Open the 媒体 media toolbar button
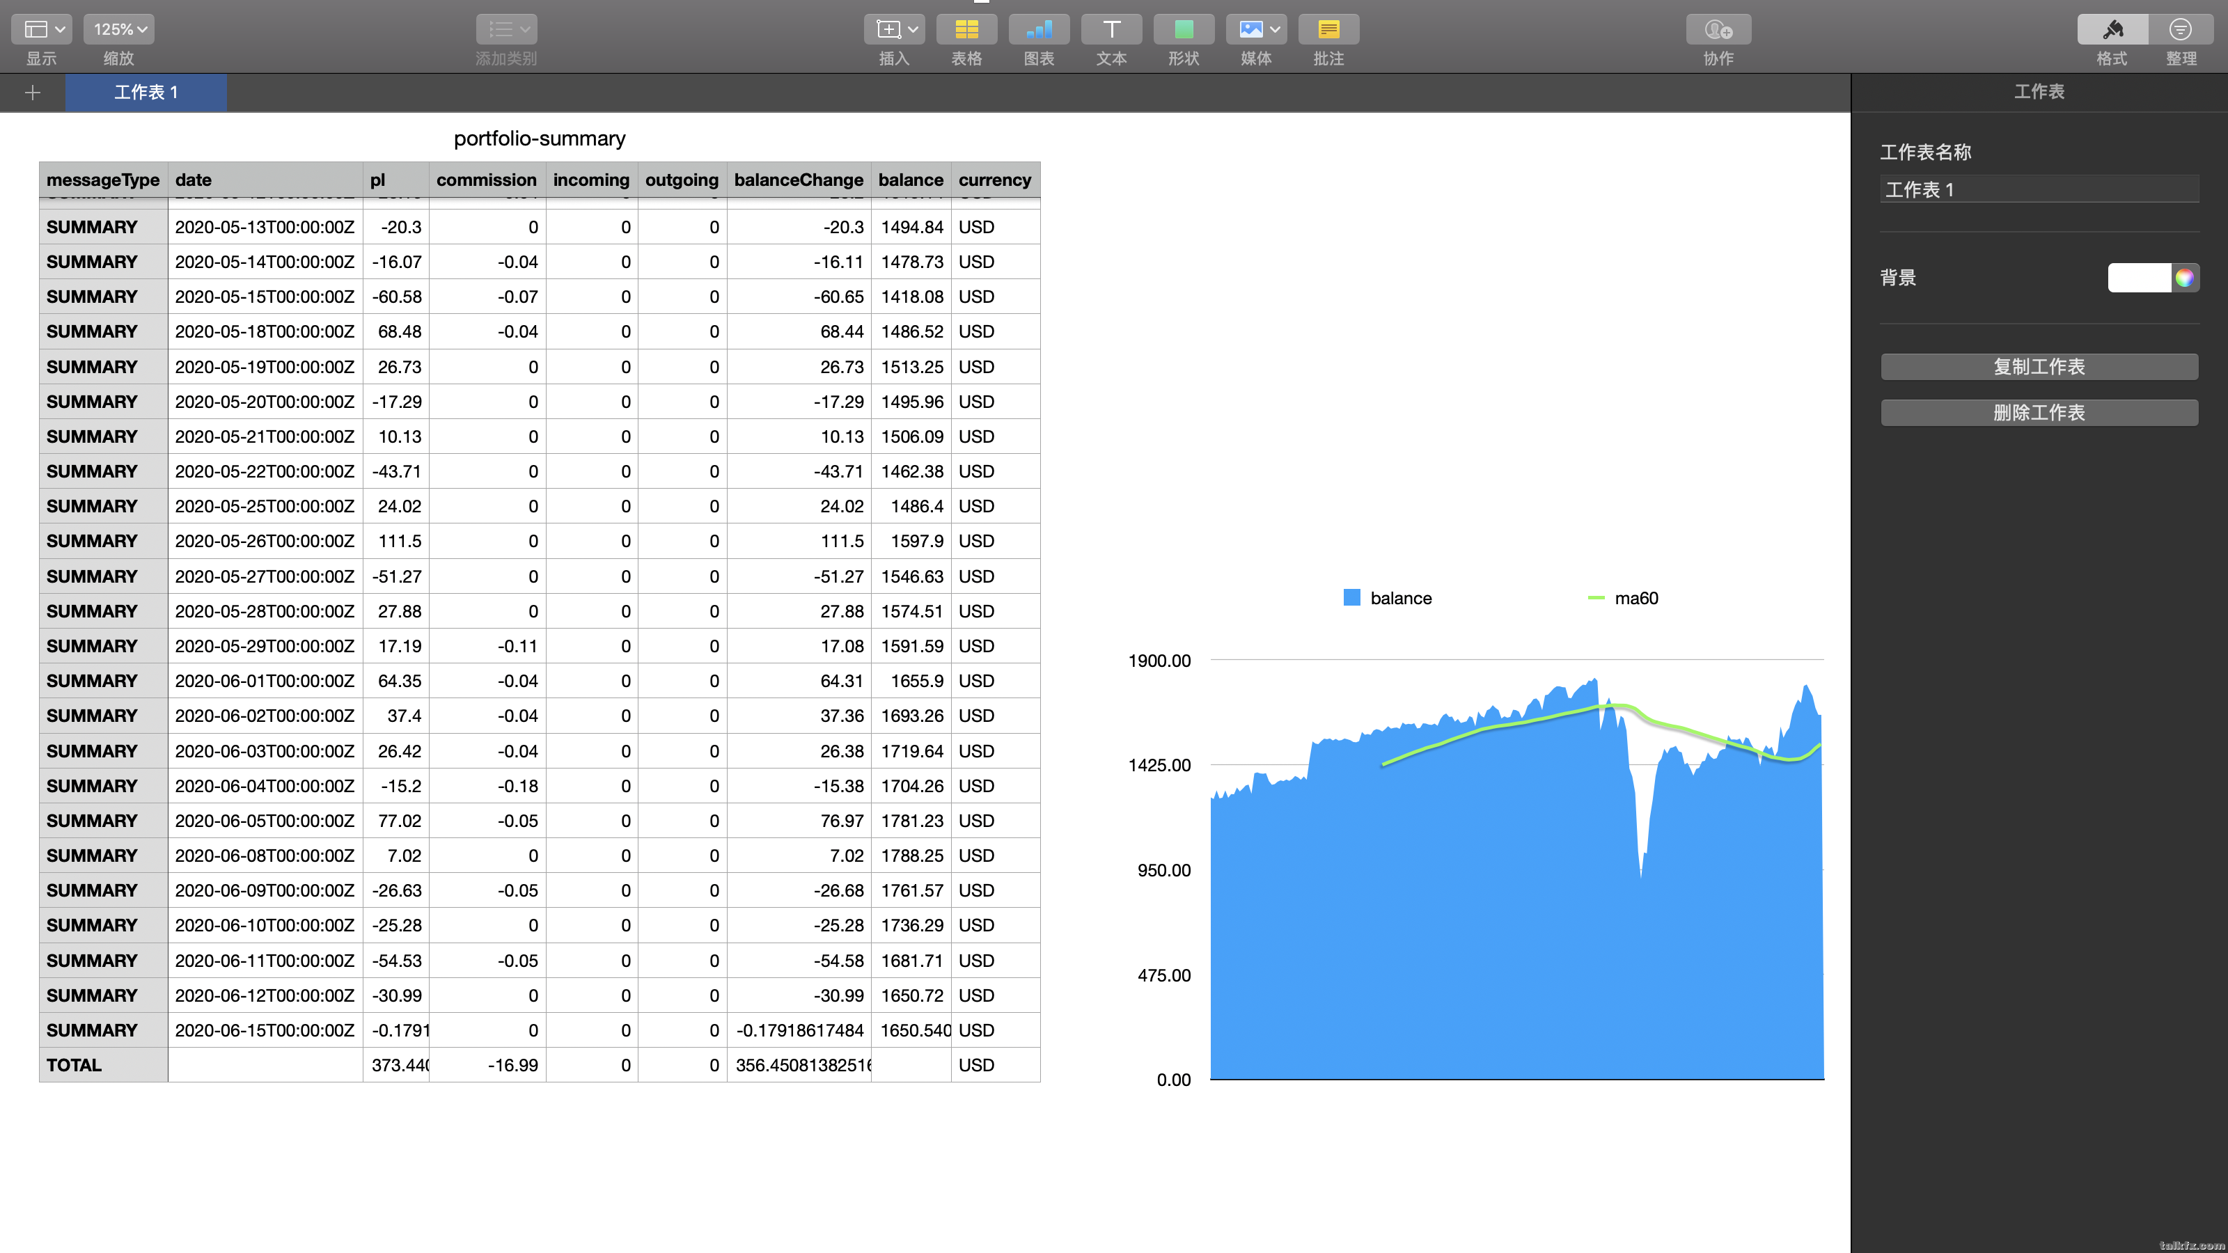 [x=1256, y=29]
